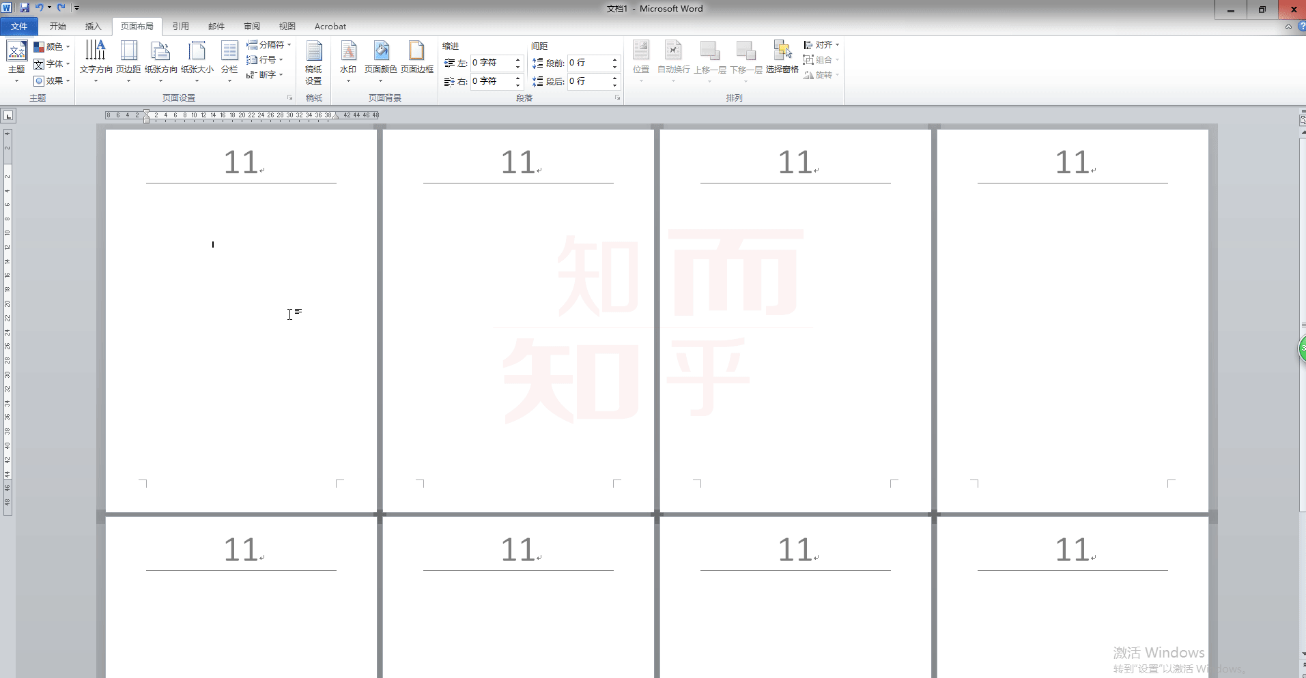The width and height of the screenshot is (1306, 678).
Task: Switch to 插入 Insert tab
Action: [94, 26]
